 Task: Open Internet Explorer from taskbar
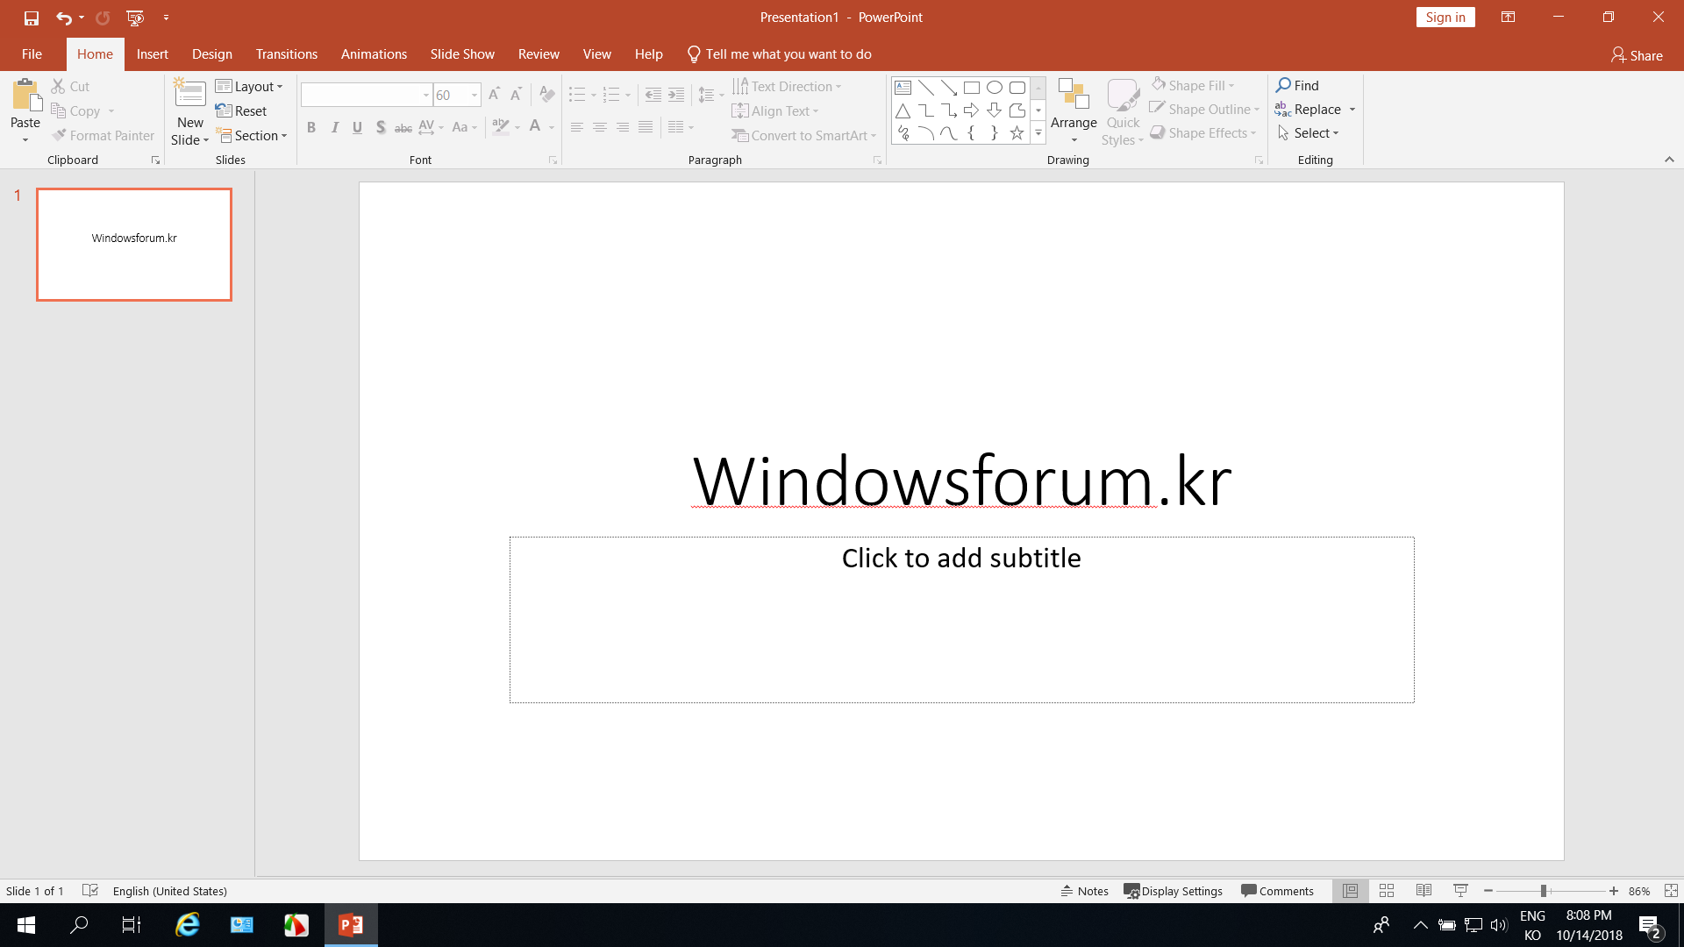pos(188,925)
